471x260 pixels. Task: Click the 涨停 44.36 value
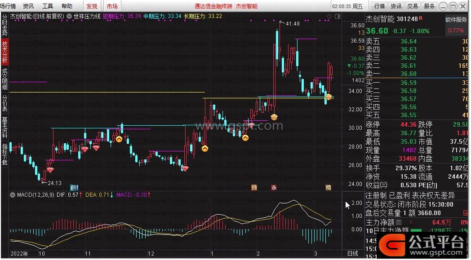coord(408,124)
